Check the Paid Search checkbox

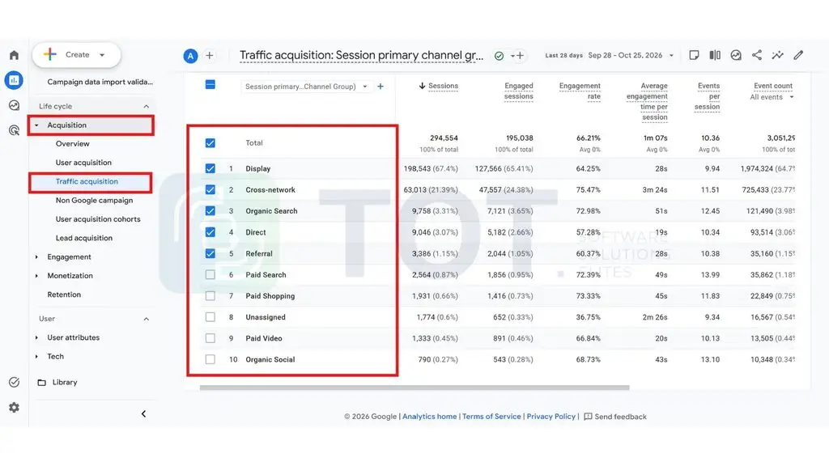[210, 275]
